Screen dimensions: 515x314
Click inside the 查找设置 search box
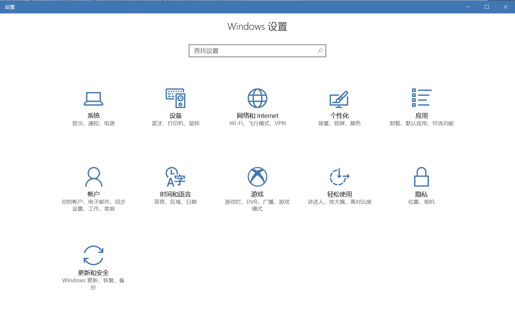point(257,51)
